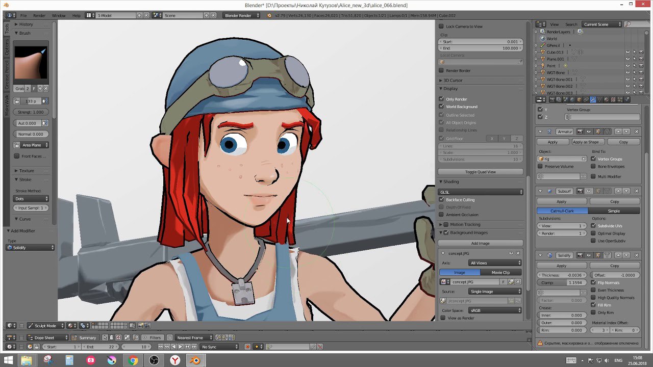Toggle Flip Normals in Solidify modifier
The image size is (653, 367).
point(593,282)
